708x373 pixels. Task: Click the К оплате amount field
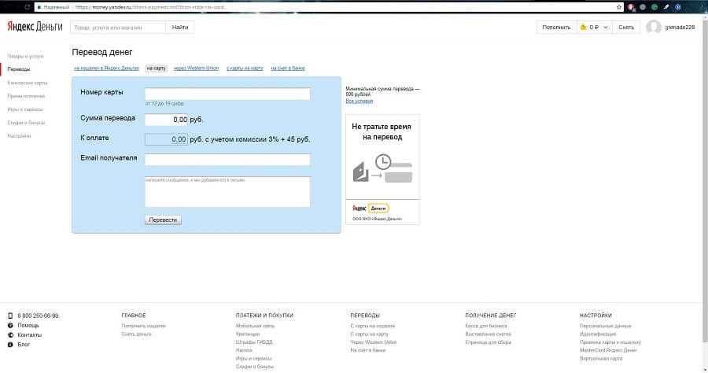pos(166,139)
